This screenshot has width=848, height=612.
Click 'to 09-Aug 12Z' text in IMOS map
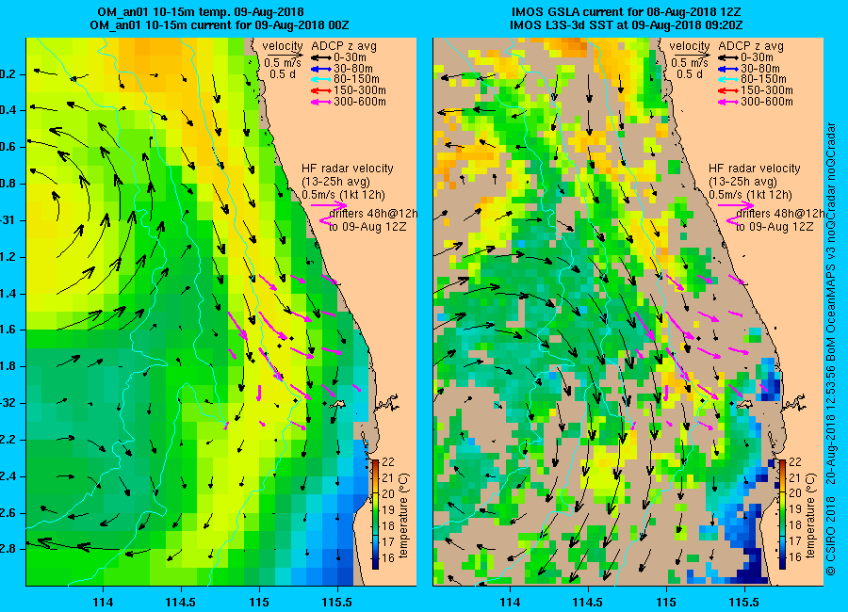(x=775, y=227)
